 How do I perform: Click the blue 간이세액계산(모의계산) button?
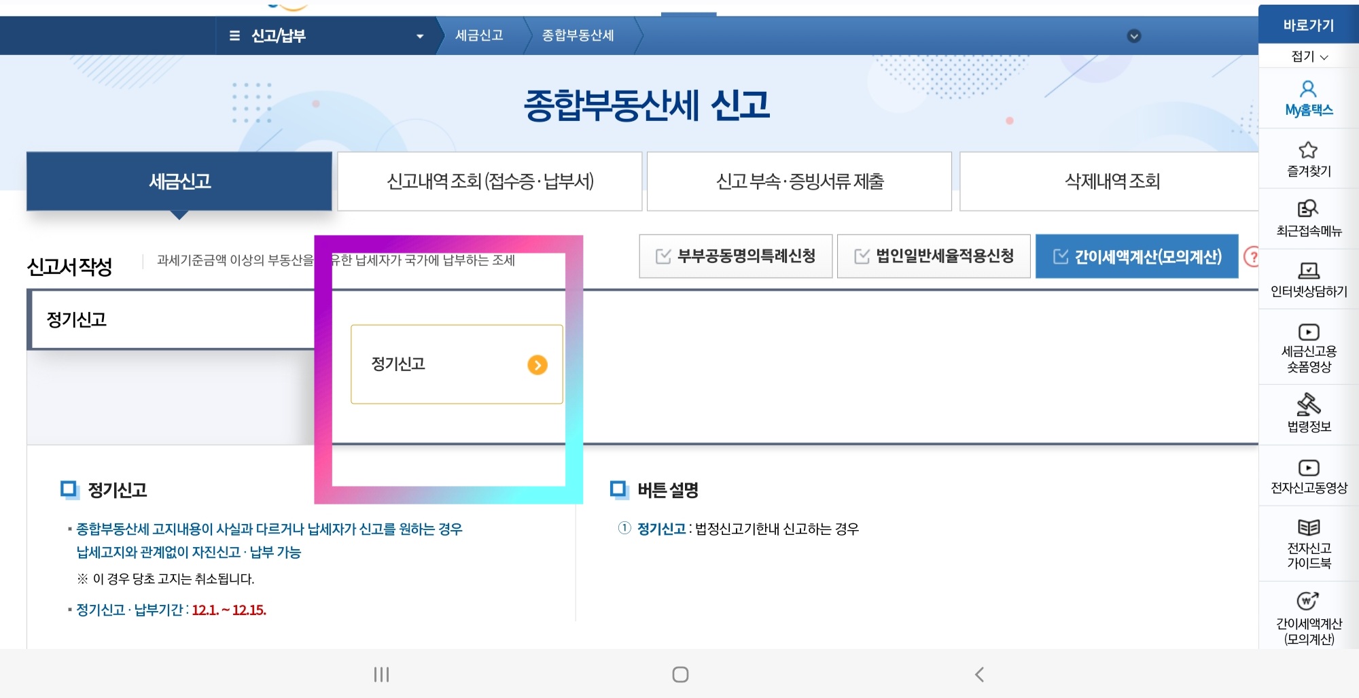point(1137,256)
